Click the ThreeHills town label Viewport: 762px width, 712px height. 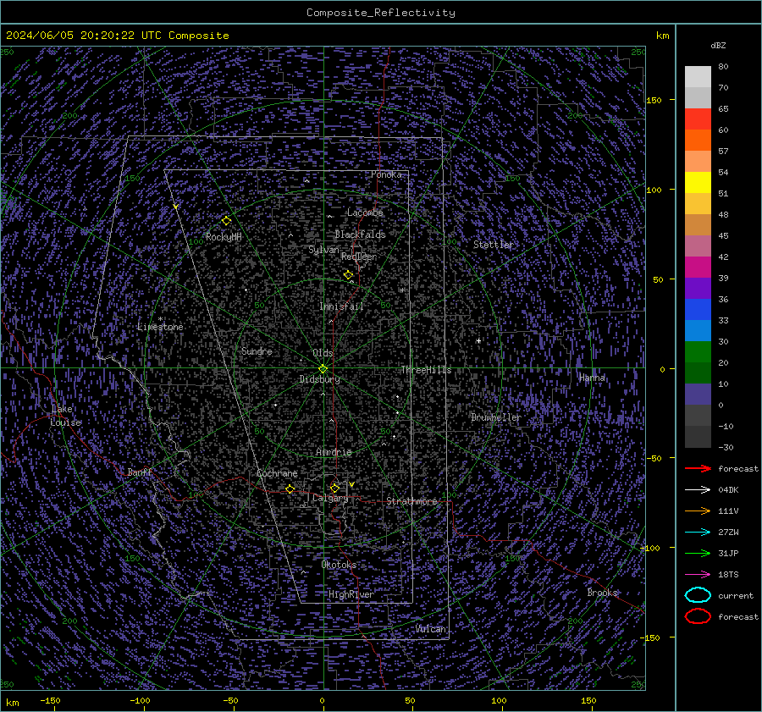pos(426,370)
